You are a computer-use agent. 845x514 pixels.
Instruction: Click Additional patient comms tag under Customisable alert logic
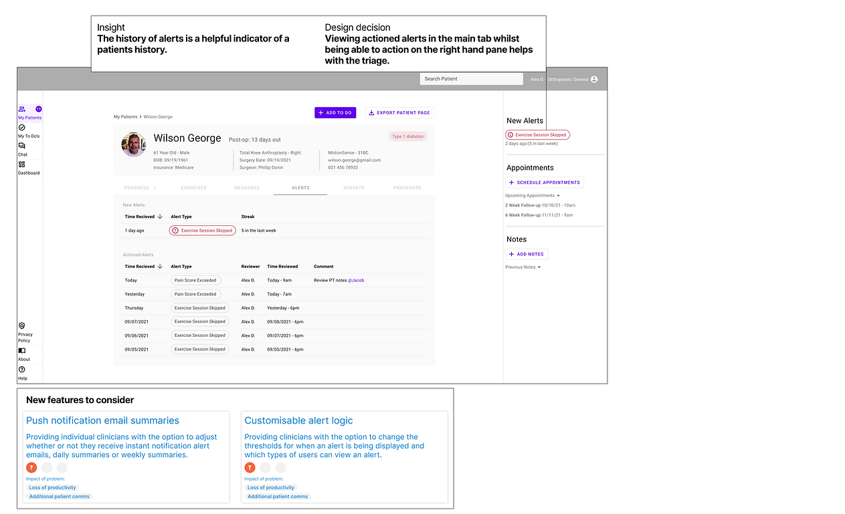tap(278, 497)
